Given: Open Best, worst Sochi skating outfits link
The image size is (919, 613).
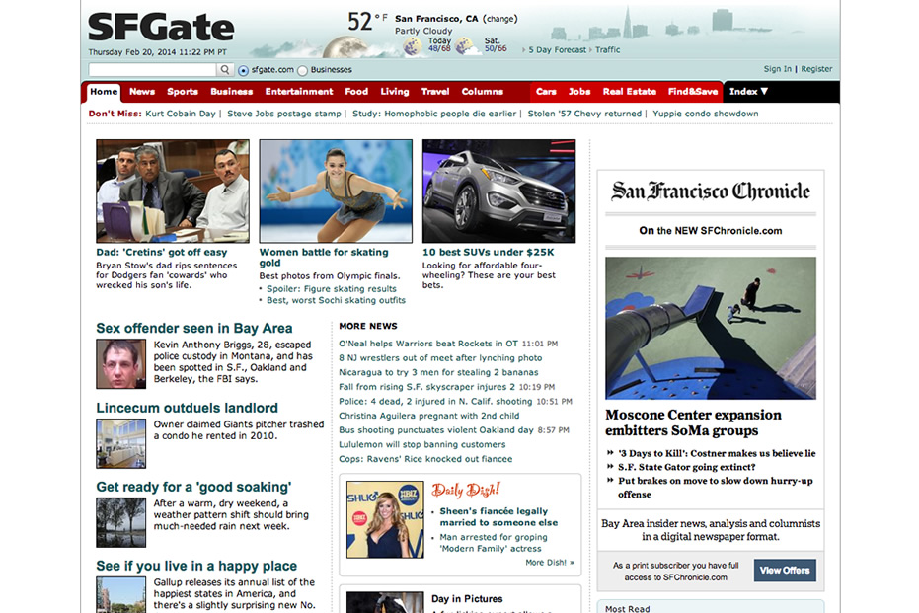Looking at the screenshot, I should click(336, 300).
